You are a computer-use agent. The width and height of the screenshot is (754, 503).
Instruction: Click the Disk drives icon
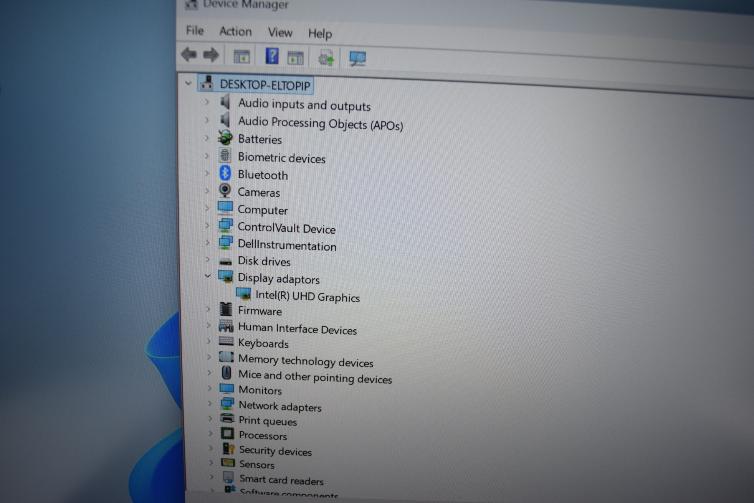tap(225, 262)
